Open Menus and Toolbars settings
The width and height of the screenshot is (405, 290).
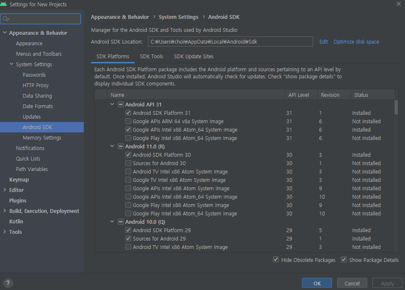(39, 54)
